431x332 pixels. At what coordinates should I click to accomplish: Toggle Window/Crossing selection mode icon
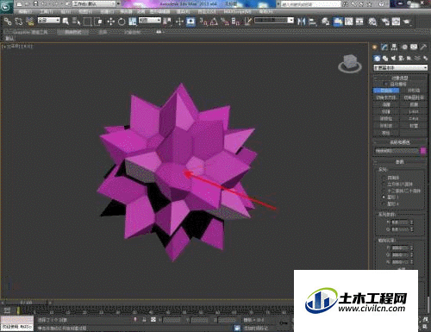98,22
